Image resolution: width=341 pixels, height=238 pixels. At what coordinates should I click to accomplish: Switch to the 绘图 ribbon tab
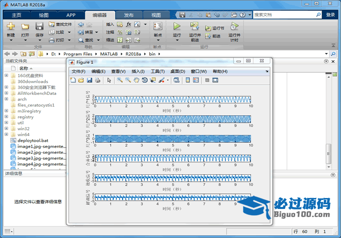click(43, 15)
